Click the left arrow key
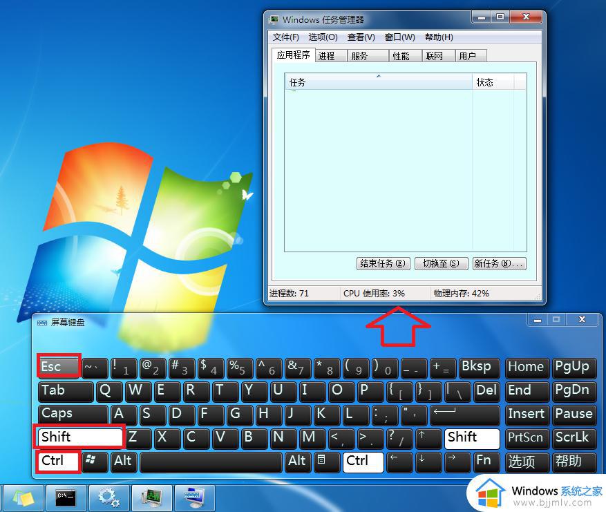The height and width of the screenshot is (512, 606). click(x=399, y=462)
